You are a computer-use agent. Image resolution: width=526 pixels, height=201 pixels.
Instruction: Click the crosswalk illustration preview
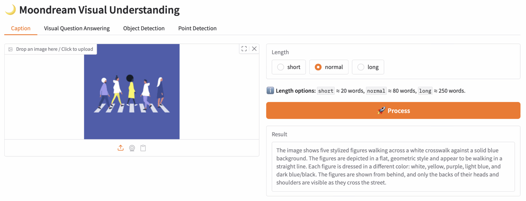tap(132, 92)
